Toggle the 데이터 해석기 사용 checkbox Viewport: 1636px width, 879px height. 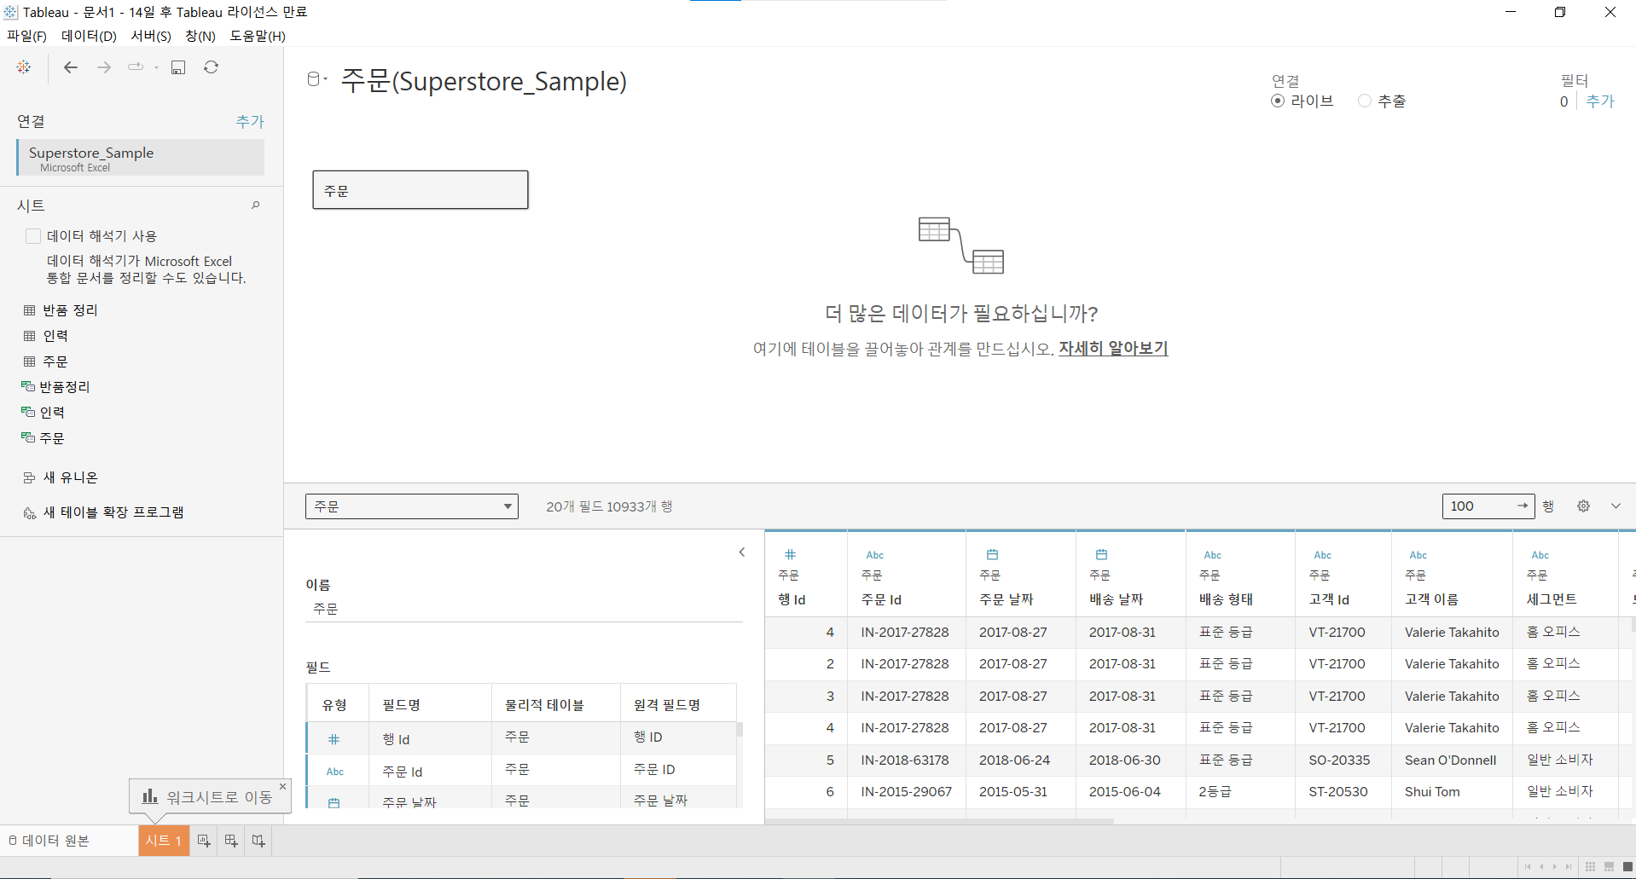[33, 236]
